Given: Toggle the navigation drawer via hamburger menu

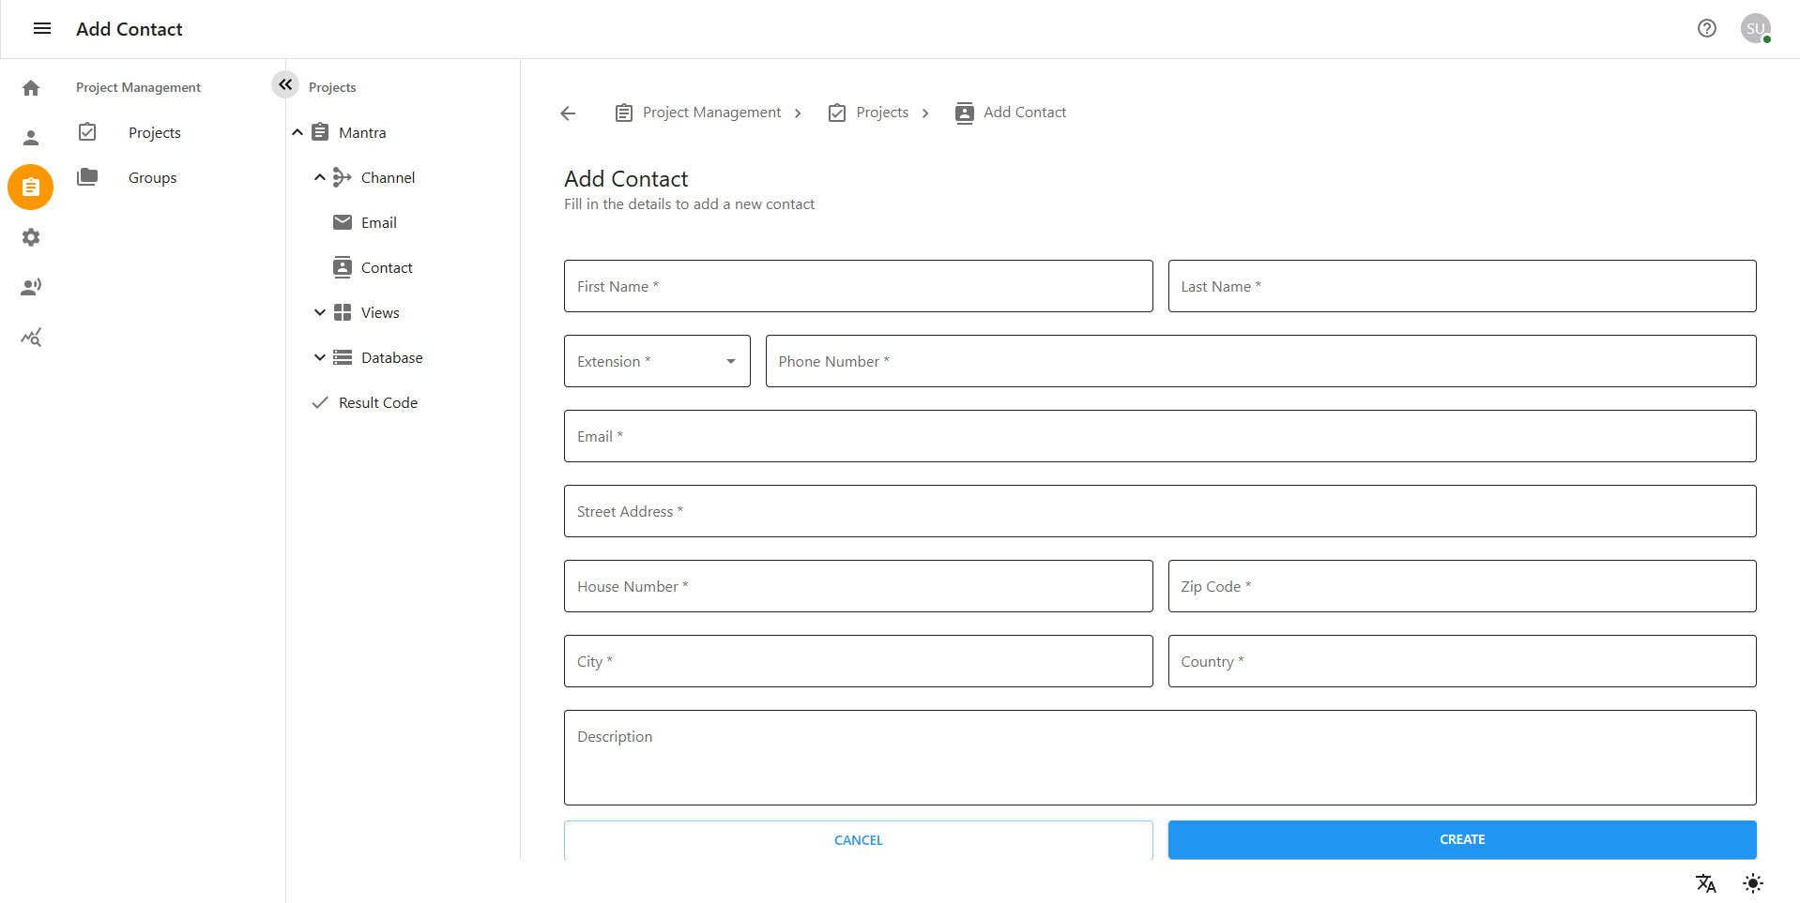Looking at the screenshot, I should (x=41, y=28).
